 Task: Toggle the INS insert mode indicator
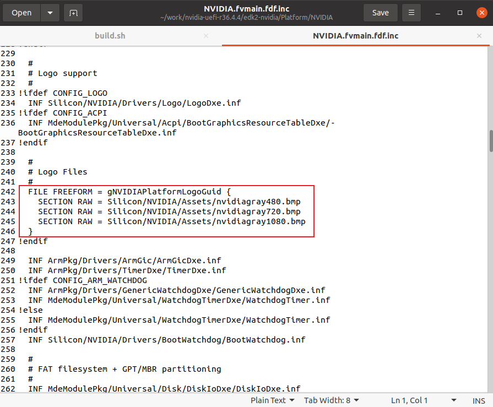478,400
